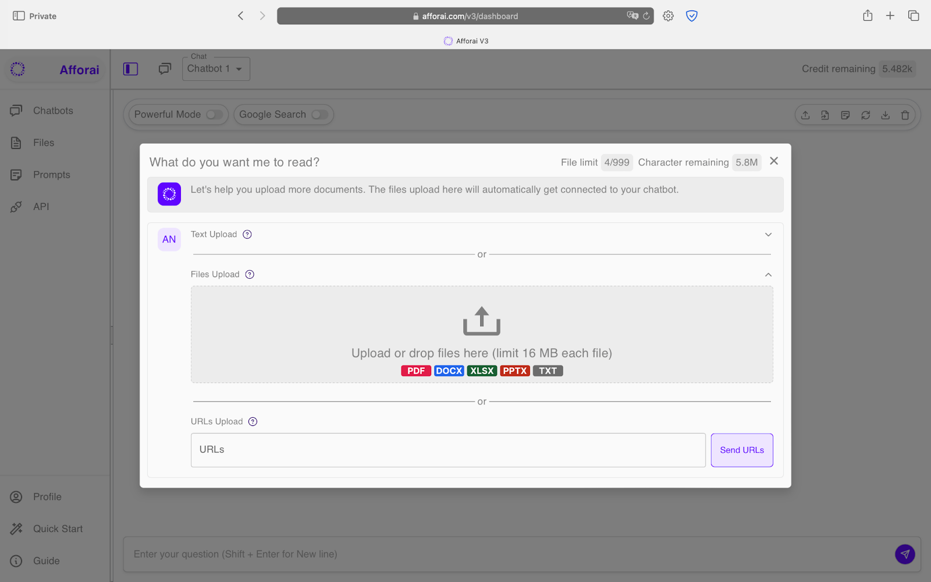Close the upload dialog
Viewport: 931px width, 582px height.
pos(774,161)
